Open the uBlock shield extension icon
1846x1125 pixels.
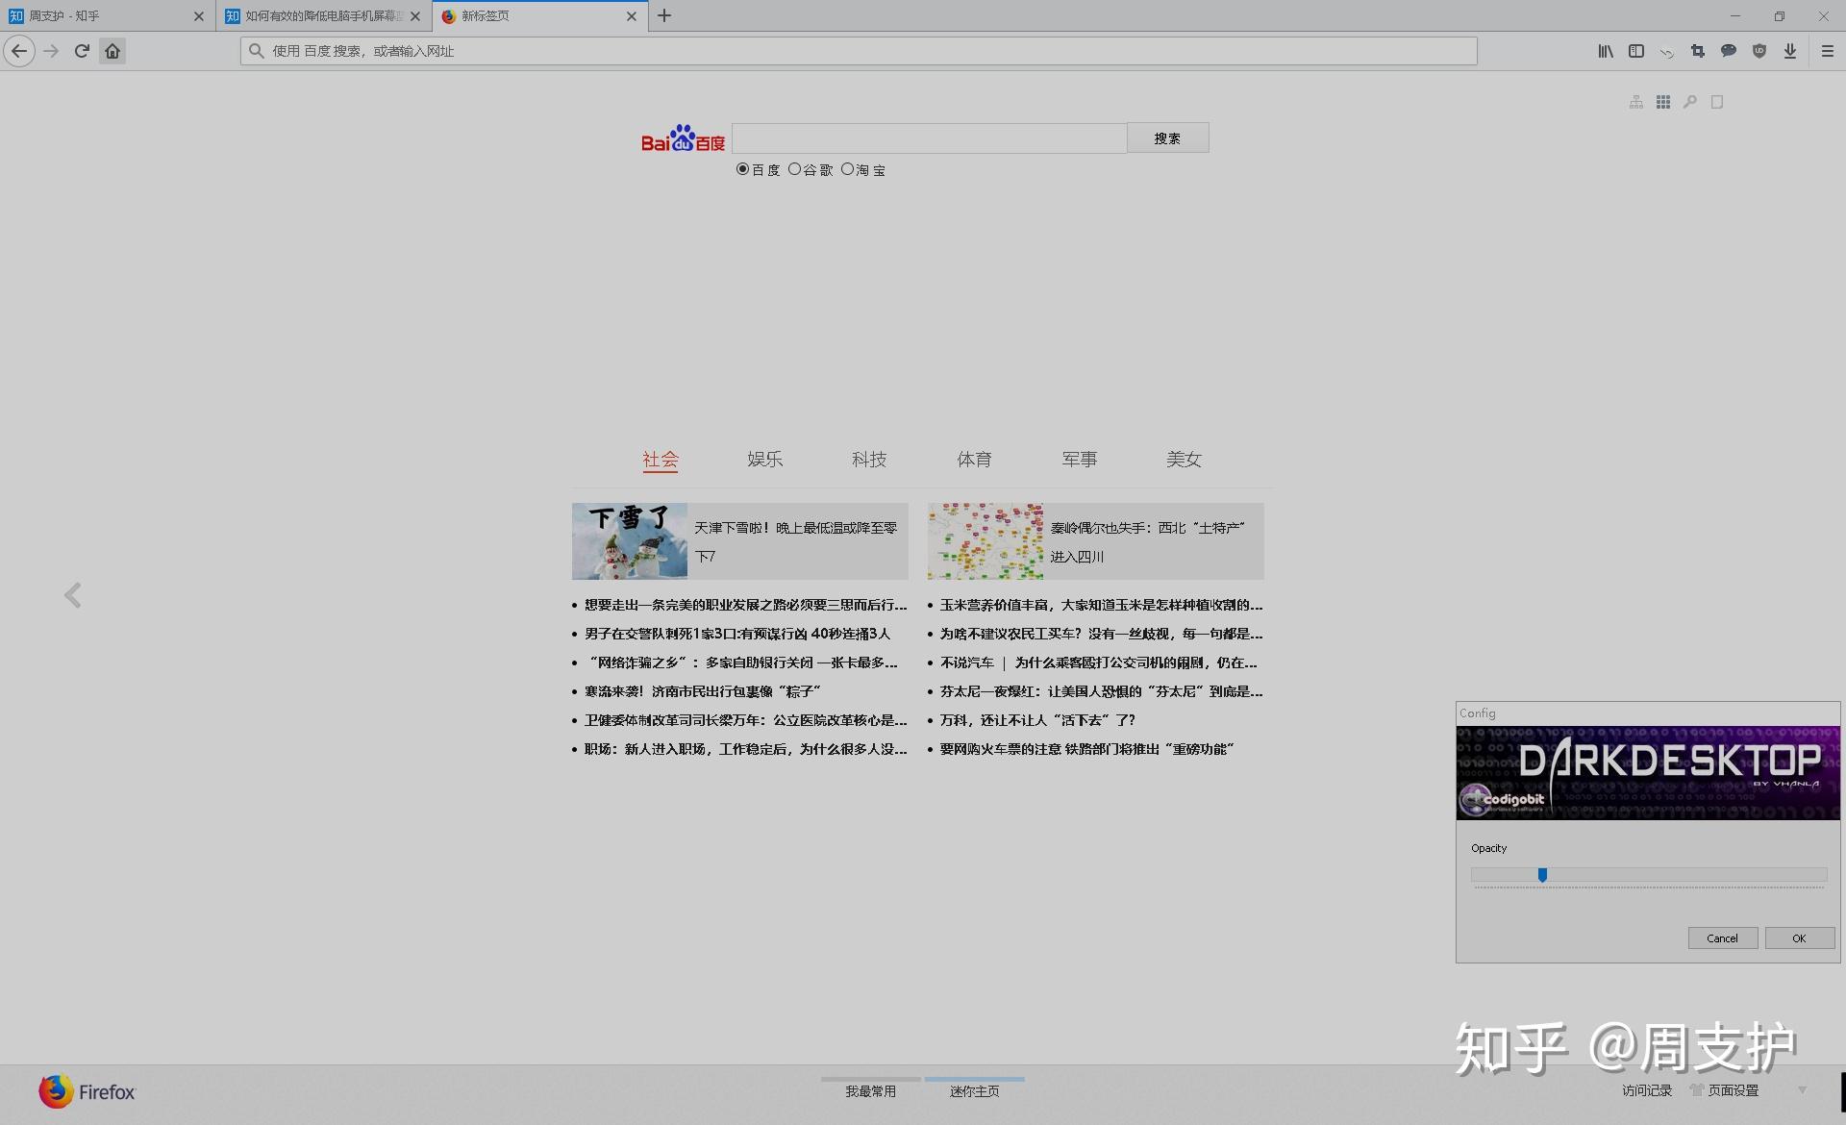tap(1759, 51)
